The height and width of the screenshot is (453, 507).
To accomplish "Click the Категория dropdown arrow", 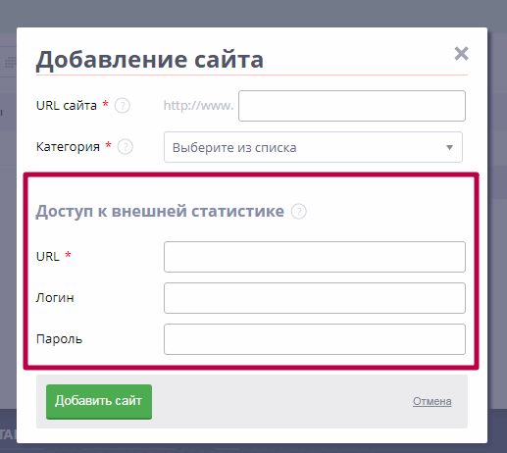I will pos(449,147).
